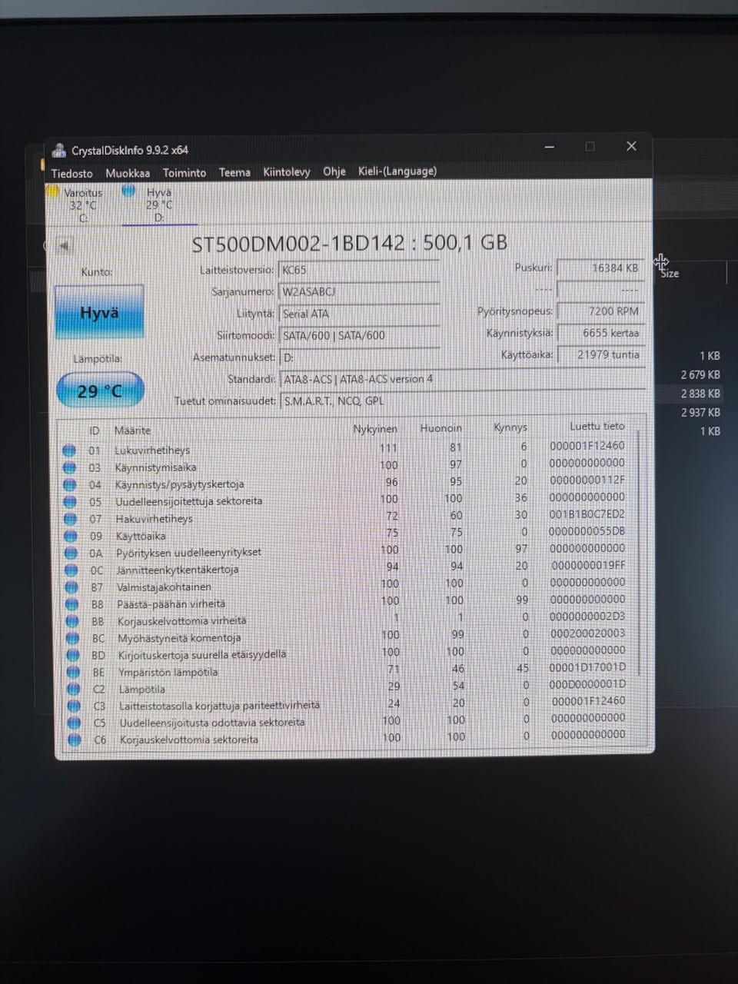Viewport: 738px width, 984px height.
Task: Click the Tuetut ominaisuudet field
Action: tap(463, 401)
